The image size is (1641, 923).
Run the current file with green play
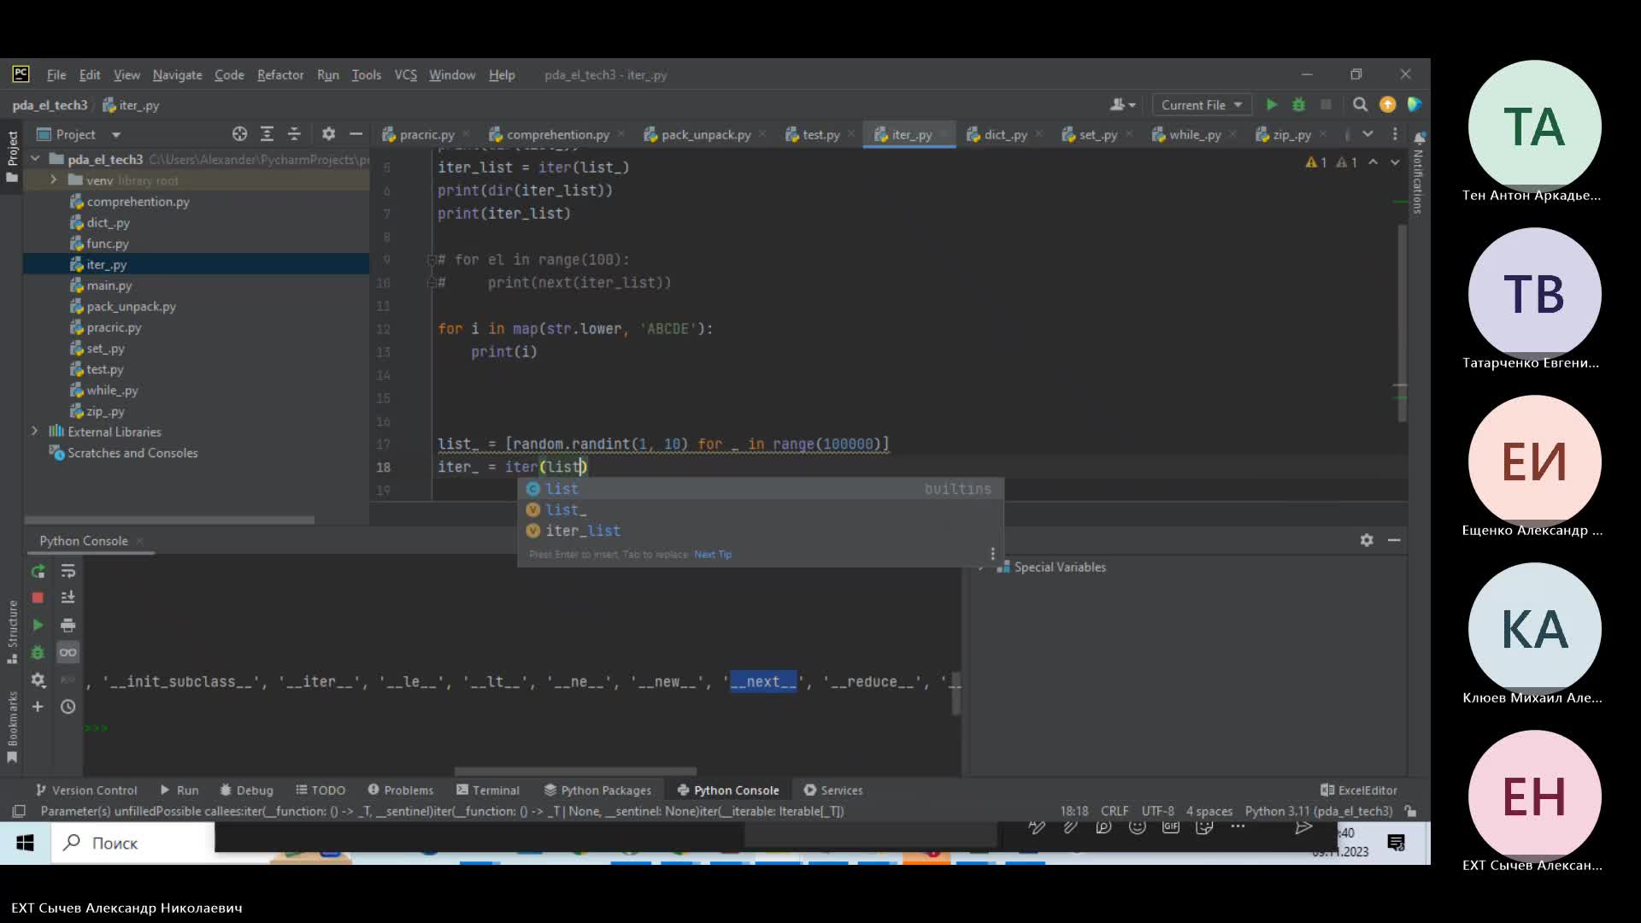click(1272, 104)
